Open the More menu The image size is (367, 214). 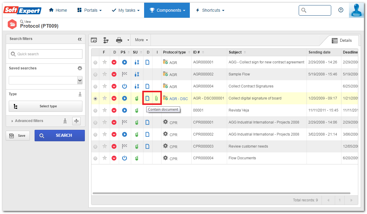pos(141,40)
